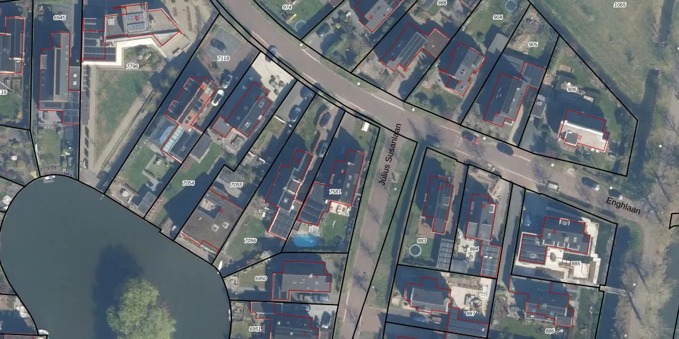Click parcel label 883

[422, 241]
